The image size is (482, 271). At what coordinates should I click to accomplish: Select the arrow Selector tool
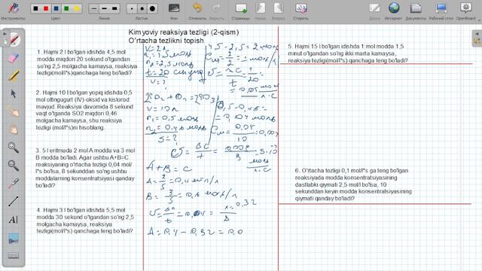(14, 93)
